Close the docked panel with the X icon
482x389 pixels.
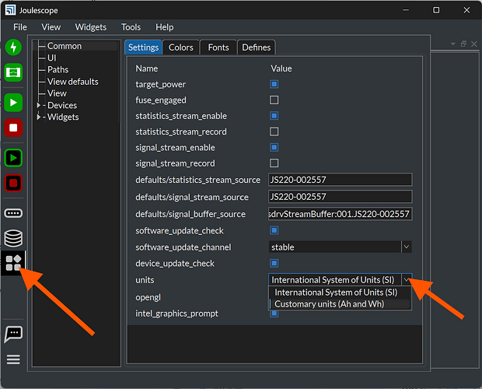point(474,44)
